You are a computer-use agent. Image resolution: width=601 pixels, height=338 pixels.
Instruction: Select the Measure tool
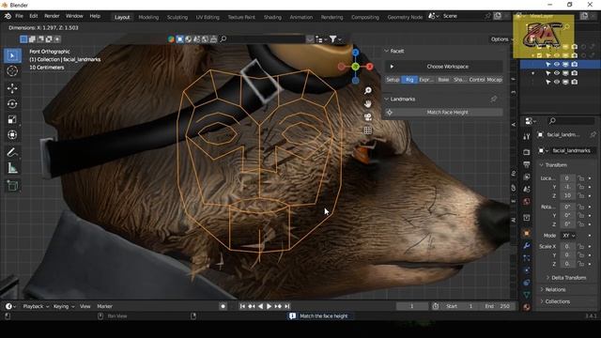click(12, 168)
